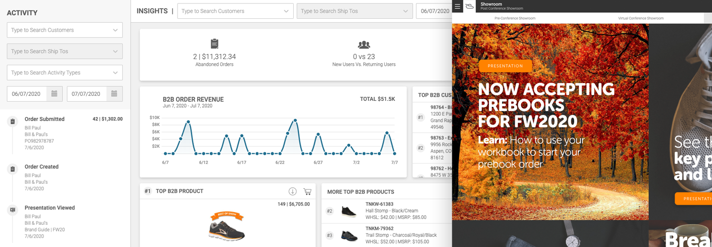Viewport: 712px width, 247px height.
Task: Open the Activity end date calendar icon
Action: point(114,94)
